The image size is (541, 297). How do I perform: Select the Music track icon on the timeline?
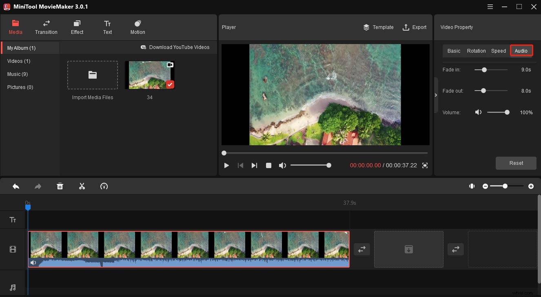point(13,287)
